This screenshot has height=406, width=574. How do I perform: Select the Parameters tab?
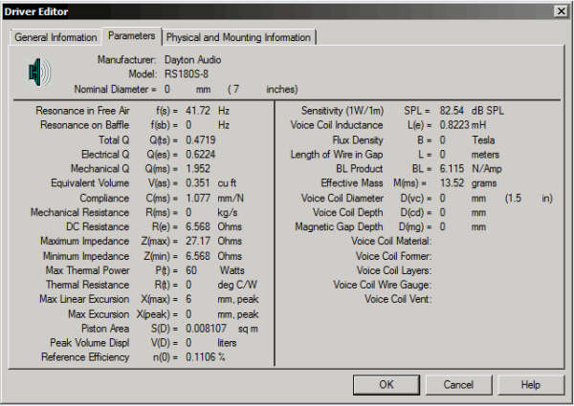[x=131, y=36]
